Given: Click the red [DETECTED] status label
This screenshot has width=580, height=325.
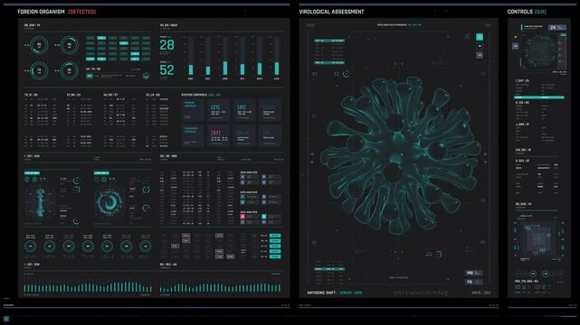Looking at the screenshot, I should (81, 12).
